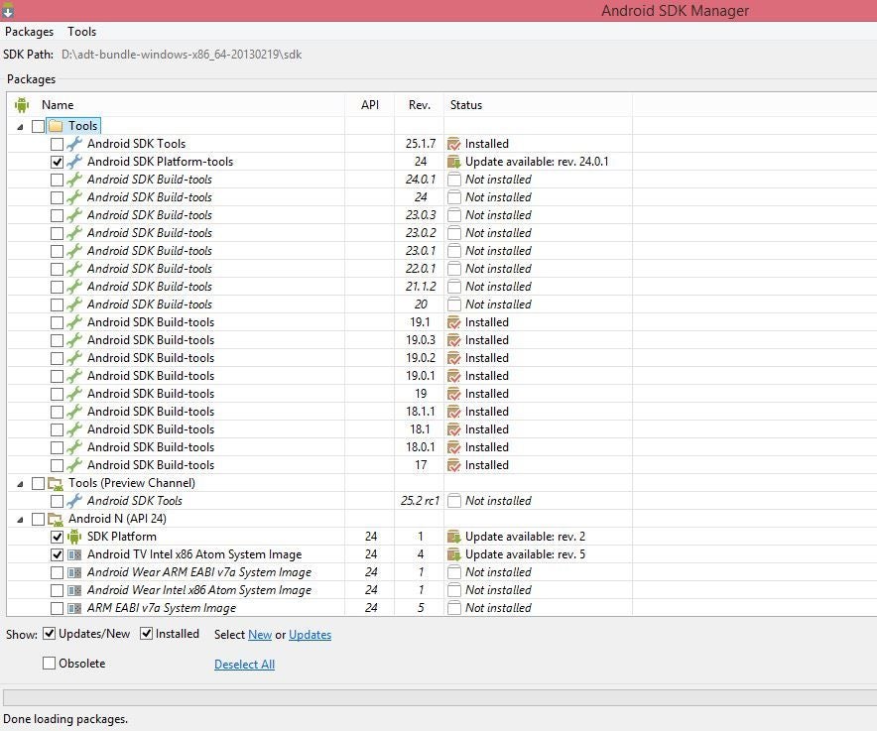This screenshot has height=731, width=877.
Task: Collapse the Tools (Preview Channel) node
Action: tap(18, 483)
